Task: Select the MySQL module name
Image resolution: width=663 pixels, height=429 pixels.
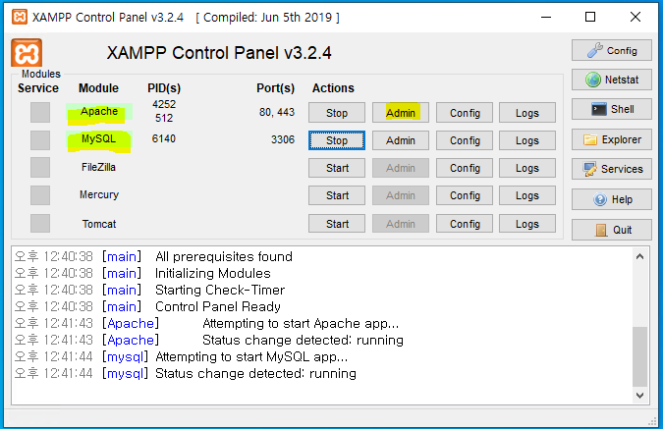Action: 98,138
